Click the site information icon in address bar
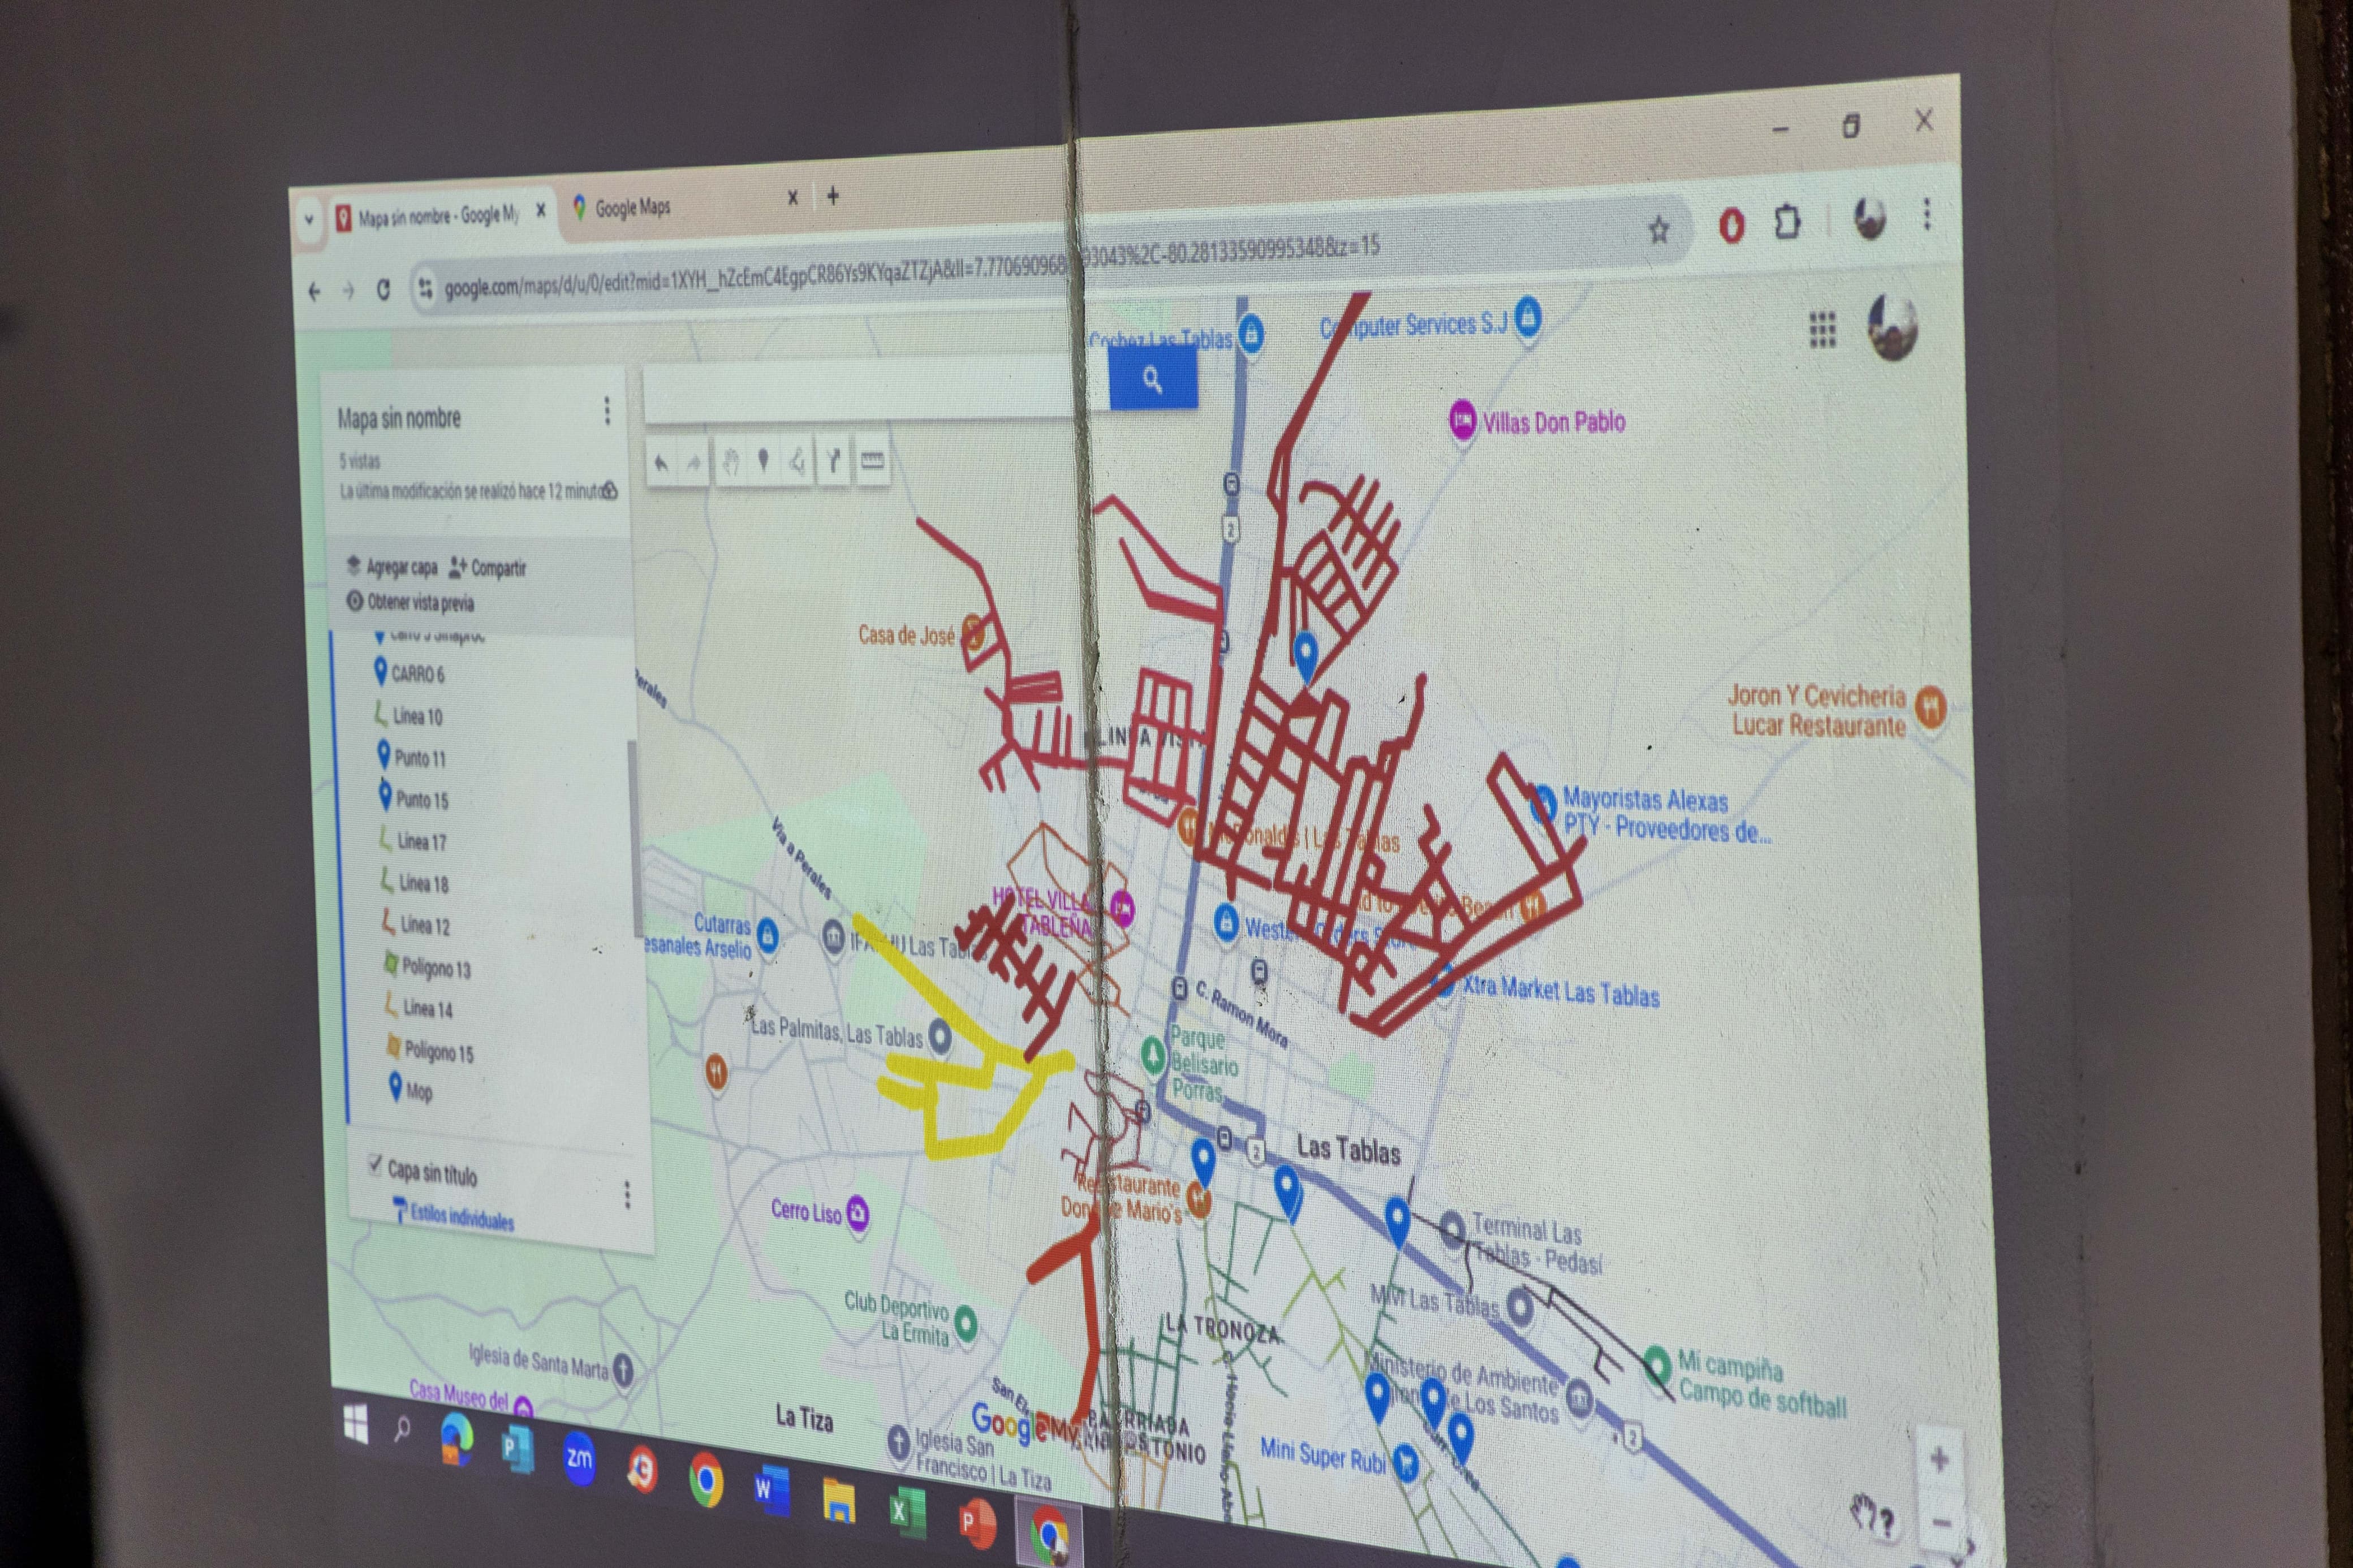 [426, 288]
